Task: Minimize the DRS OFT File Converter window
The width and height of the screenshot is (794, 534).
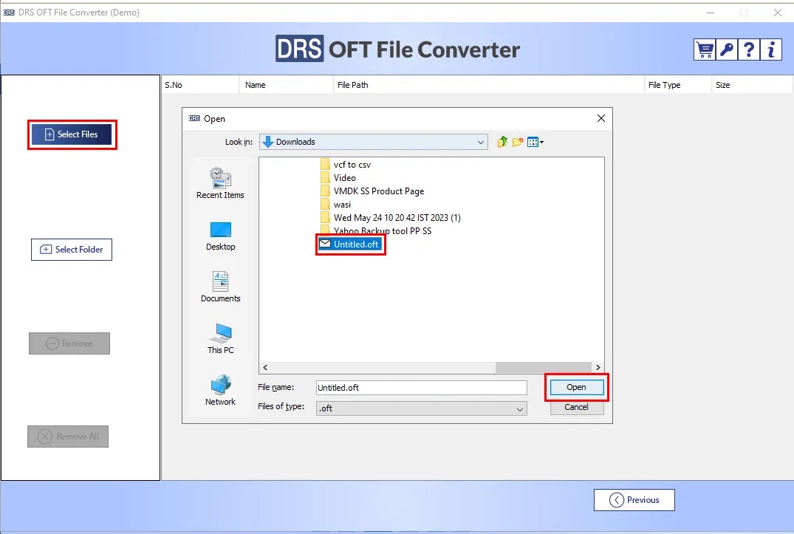Action: [x=711, y=12]
